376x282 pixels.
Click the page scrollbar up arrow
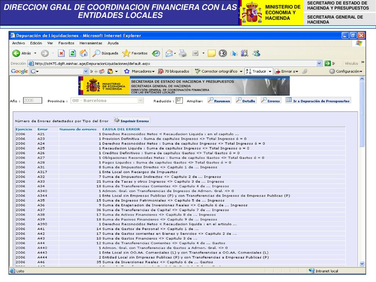pyautogui.click(x=362, y=79)
